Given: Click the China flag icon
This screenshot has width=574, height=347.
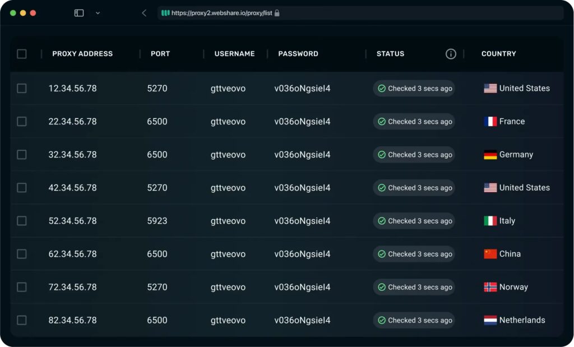Looking at the screenshot, I should click(490, 254).
